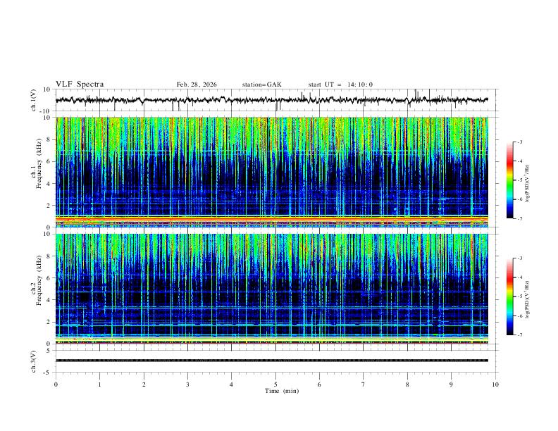Click the "-5" label on ch.2 color scale
The height and width of the screenshot is (431, 558).
click(520, 296)
